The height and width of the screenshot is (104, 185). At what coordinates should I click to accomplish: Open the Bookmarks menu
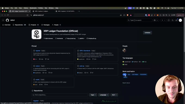[x=33, y=8]
